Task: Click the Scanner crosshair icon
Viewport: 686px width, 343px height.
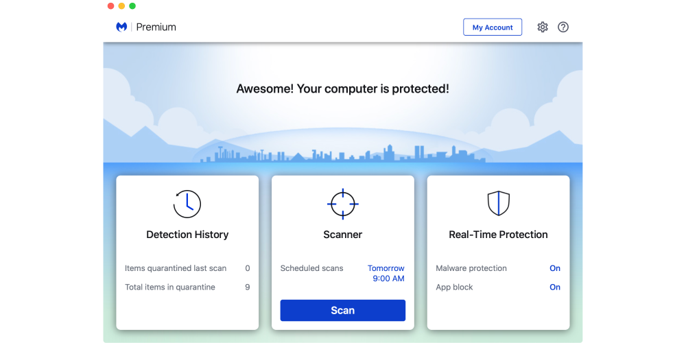Action: click(342, 204)
